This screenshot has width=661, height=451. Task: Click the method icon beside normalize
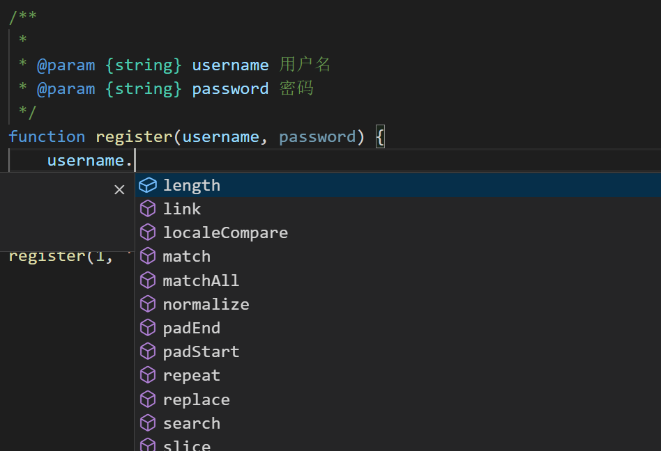(x=148, y=304)
